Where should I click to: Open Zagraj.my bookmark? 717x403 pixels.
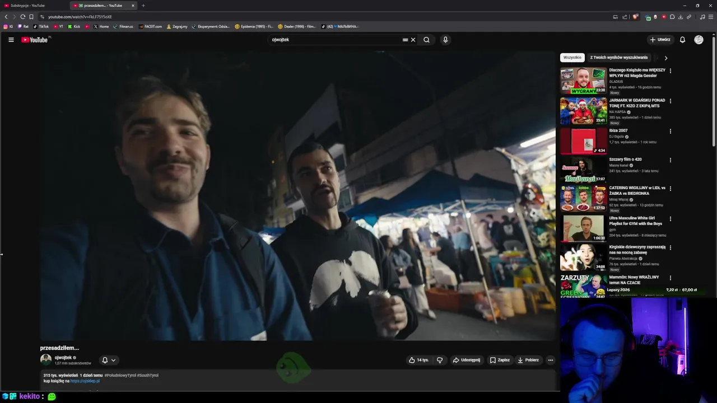point(178,26)
